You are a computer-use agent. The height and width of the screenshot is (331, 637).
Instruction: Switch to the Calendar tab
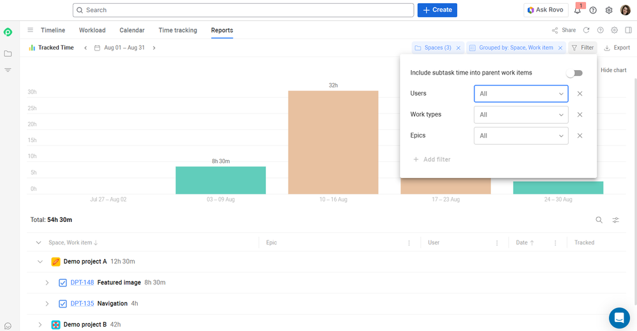click(132, 30)
